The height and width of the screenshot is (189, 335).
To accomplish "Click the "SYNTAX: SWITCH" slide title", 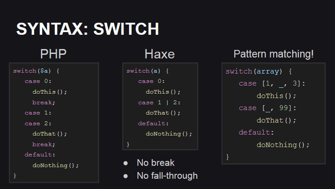I will [x=88, y=29].
